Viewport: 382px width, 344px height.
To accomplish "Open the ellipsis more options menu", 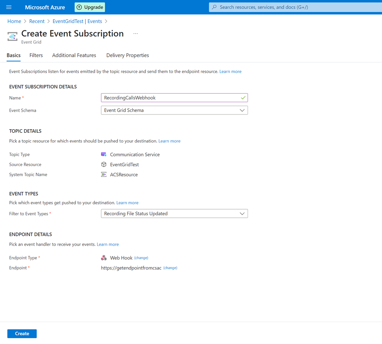I will point(136,34).
